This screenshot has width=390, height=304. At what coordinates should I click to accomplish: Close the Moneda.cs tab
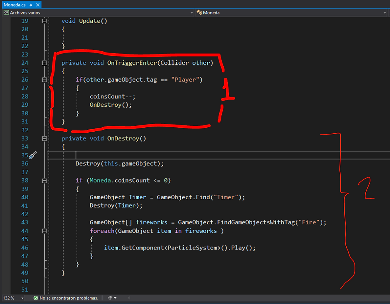click(x=37, y=5)
